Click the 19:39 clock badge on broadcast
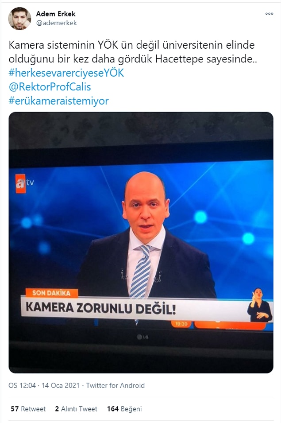 (x=181, y=324)
